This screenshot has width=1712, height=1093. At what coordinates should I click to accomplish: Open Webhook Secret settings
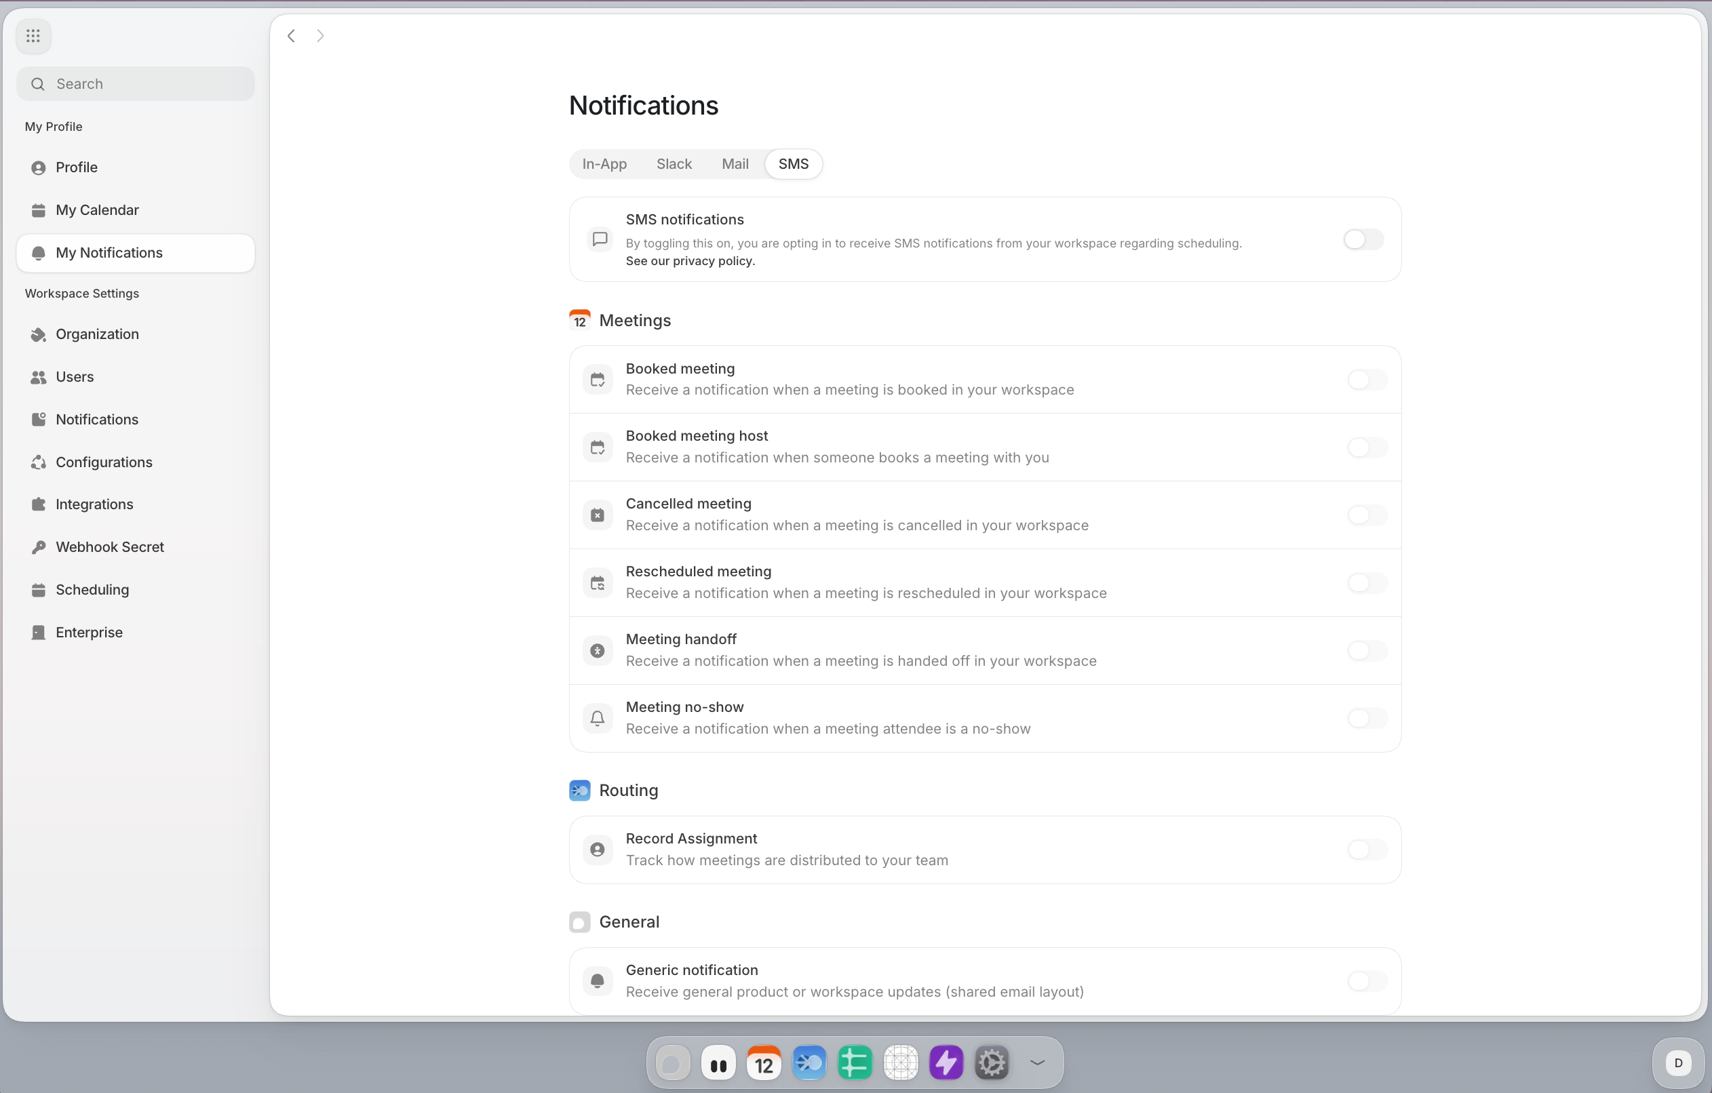[x=136, y=546]
